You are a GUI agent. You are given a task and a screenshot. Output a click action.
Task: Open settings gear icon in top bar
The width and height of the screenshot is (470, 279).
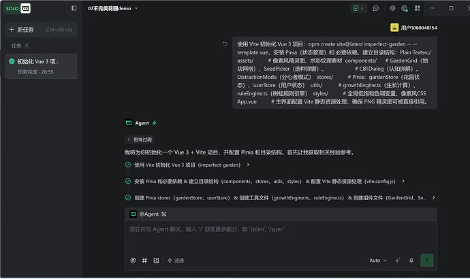point(392,8)
